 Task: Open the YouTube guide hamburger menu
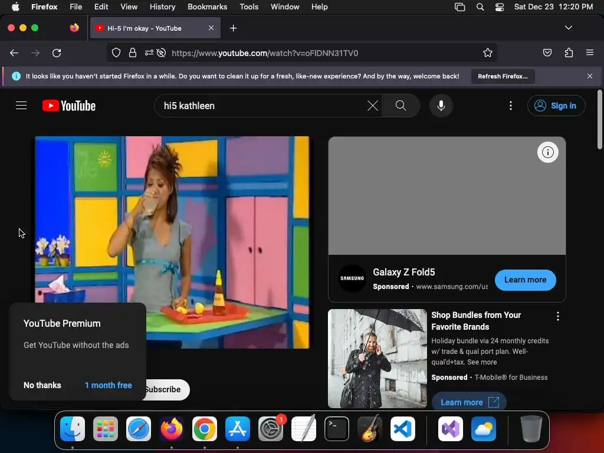(21, 106)
